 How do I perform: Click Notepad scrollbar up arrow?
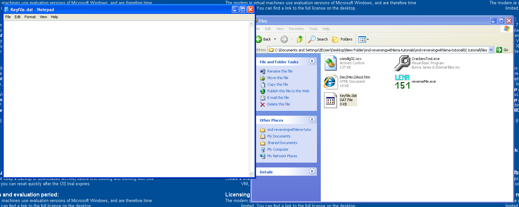click(x=251, y=24)
